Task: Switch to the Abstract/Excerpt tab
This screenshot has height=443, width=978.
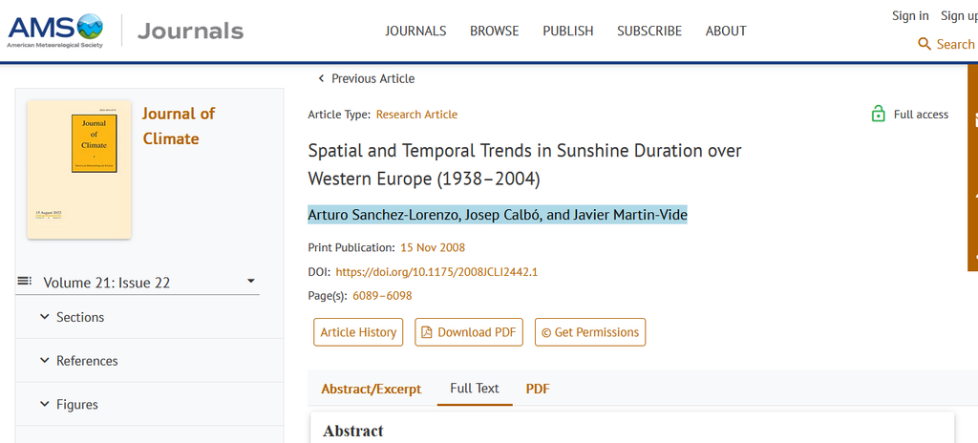Action: coord(371,389)
